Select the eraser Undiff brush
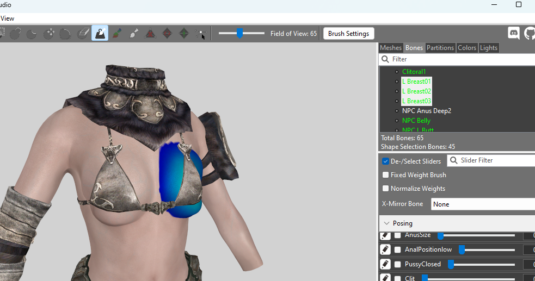The height and width of the screenshot is (281, 535). click(x=83, y=33)
